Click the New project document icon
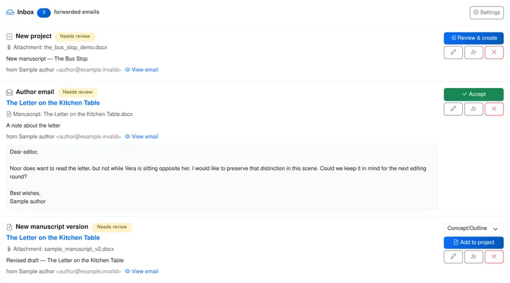This screenshot has height=283, width=510. (x=10, y=36)
